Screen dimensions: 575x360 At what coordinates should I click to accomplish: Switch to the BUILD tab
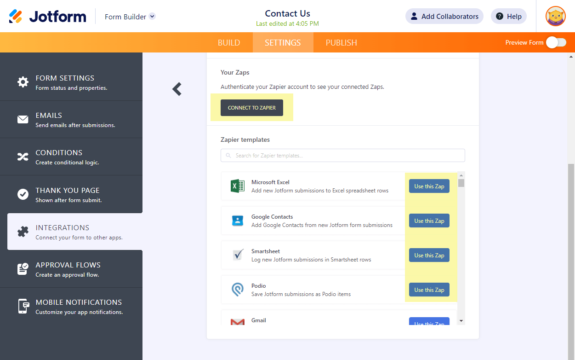229,43
